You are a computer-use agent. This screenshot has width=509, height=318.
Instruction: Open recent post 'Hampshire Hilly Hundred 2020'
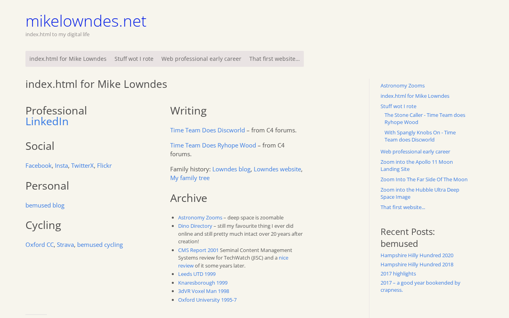pos(417,255)
